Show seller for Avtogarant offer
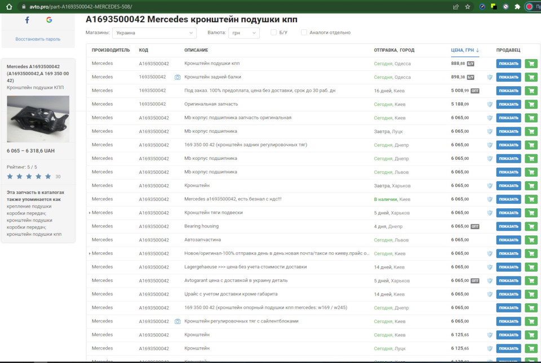541x363 pixels. [x=508, y=281]
